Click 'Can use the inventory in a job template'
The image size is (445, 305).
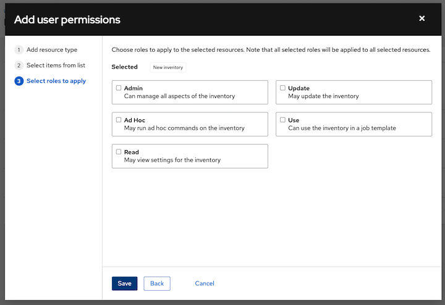click(342, 128)
